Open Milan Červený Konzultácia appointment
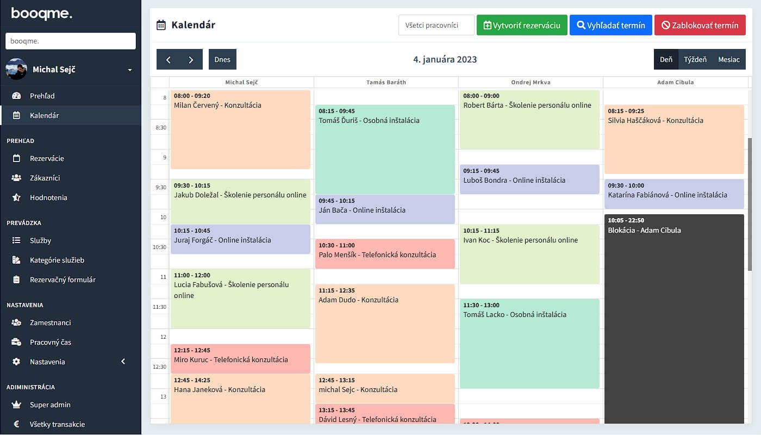 pyautogui.click(x=240, y=129)
